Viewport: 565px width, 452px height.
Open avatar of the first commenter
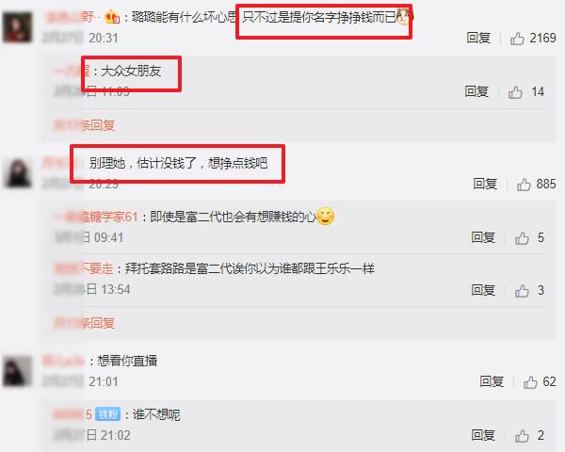tap(17, 27)
